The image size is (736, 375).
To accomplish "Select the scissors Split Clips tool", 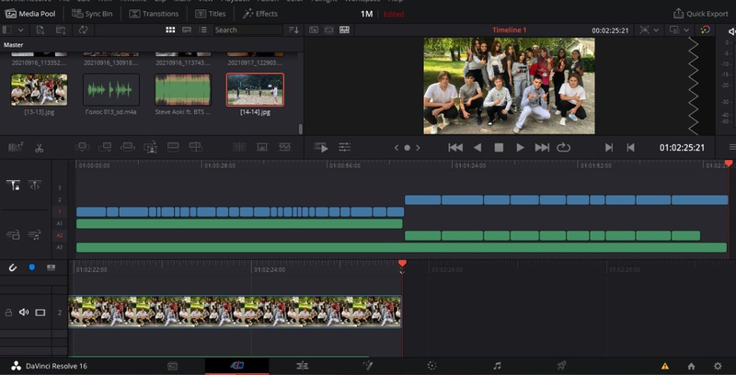I will (39, 148).
